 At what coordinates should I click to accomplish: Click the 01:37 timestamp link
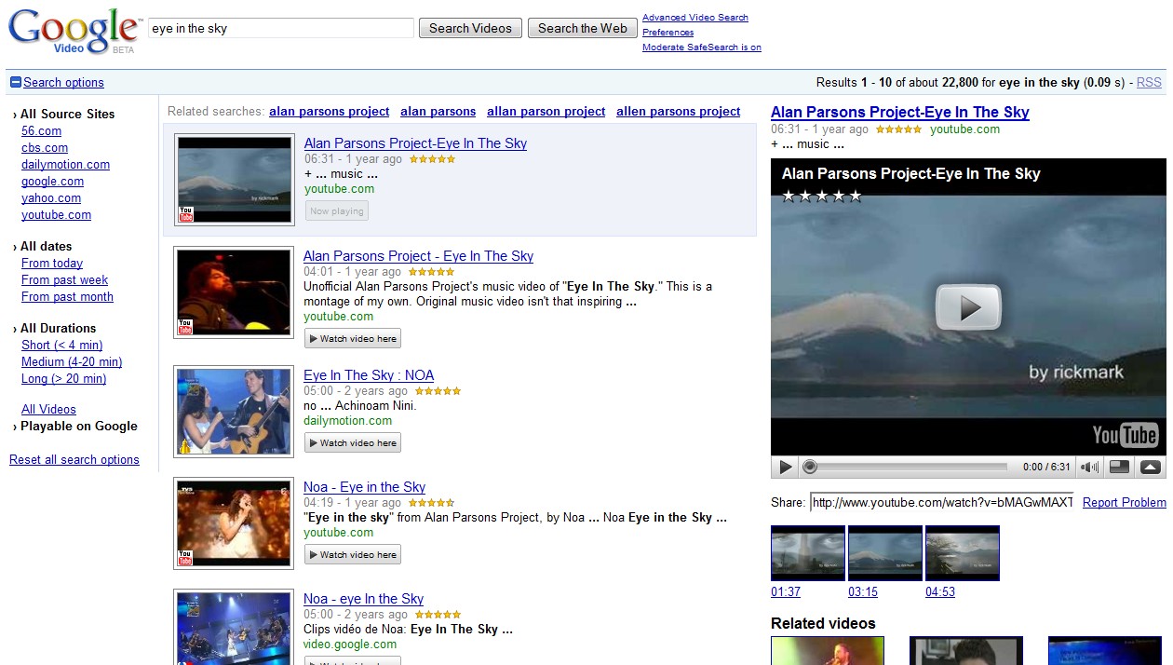pos(786,592)
